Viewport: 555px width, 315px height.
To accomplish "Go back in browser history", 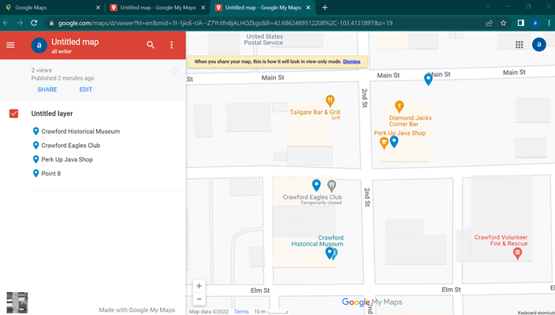I will coord(6,23).
